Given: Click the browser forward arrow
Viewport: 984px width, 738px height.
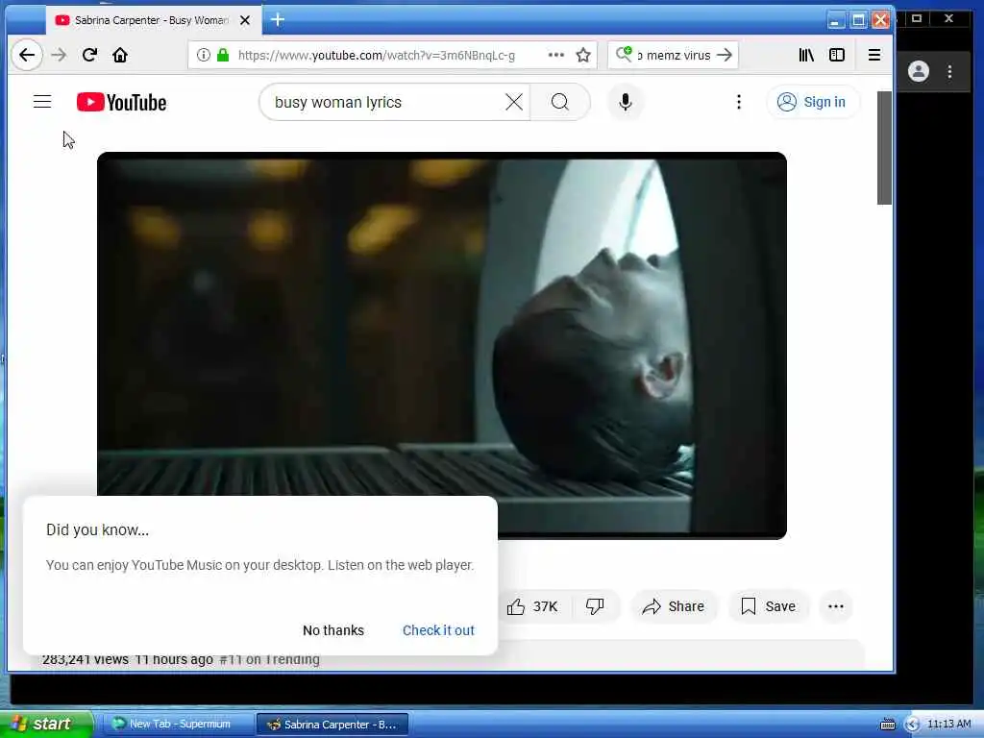Looking at the screenshot, I should [59, 55].
